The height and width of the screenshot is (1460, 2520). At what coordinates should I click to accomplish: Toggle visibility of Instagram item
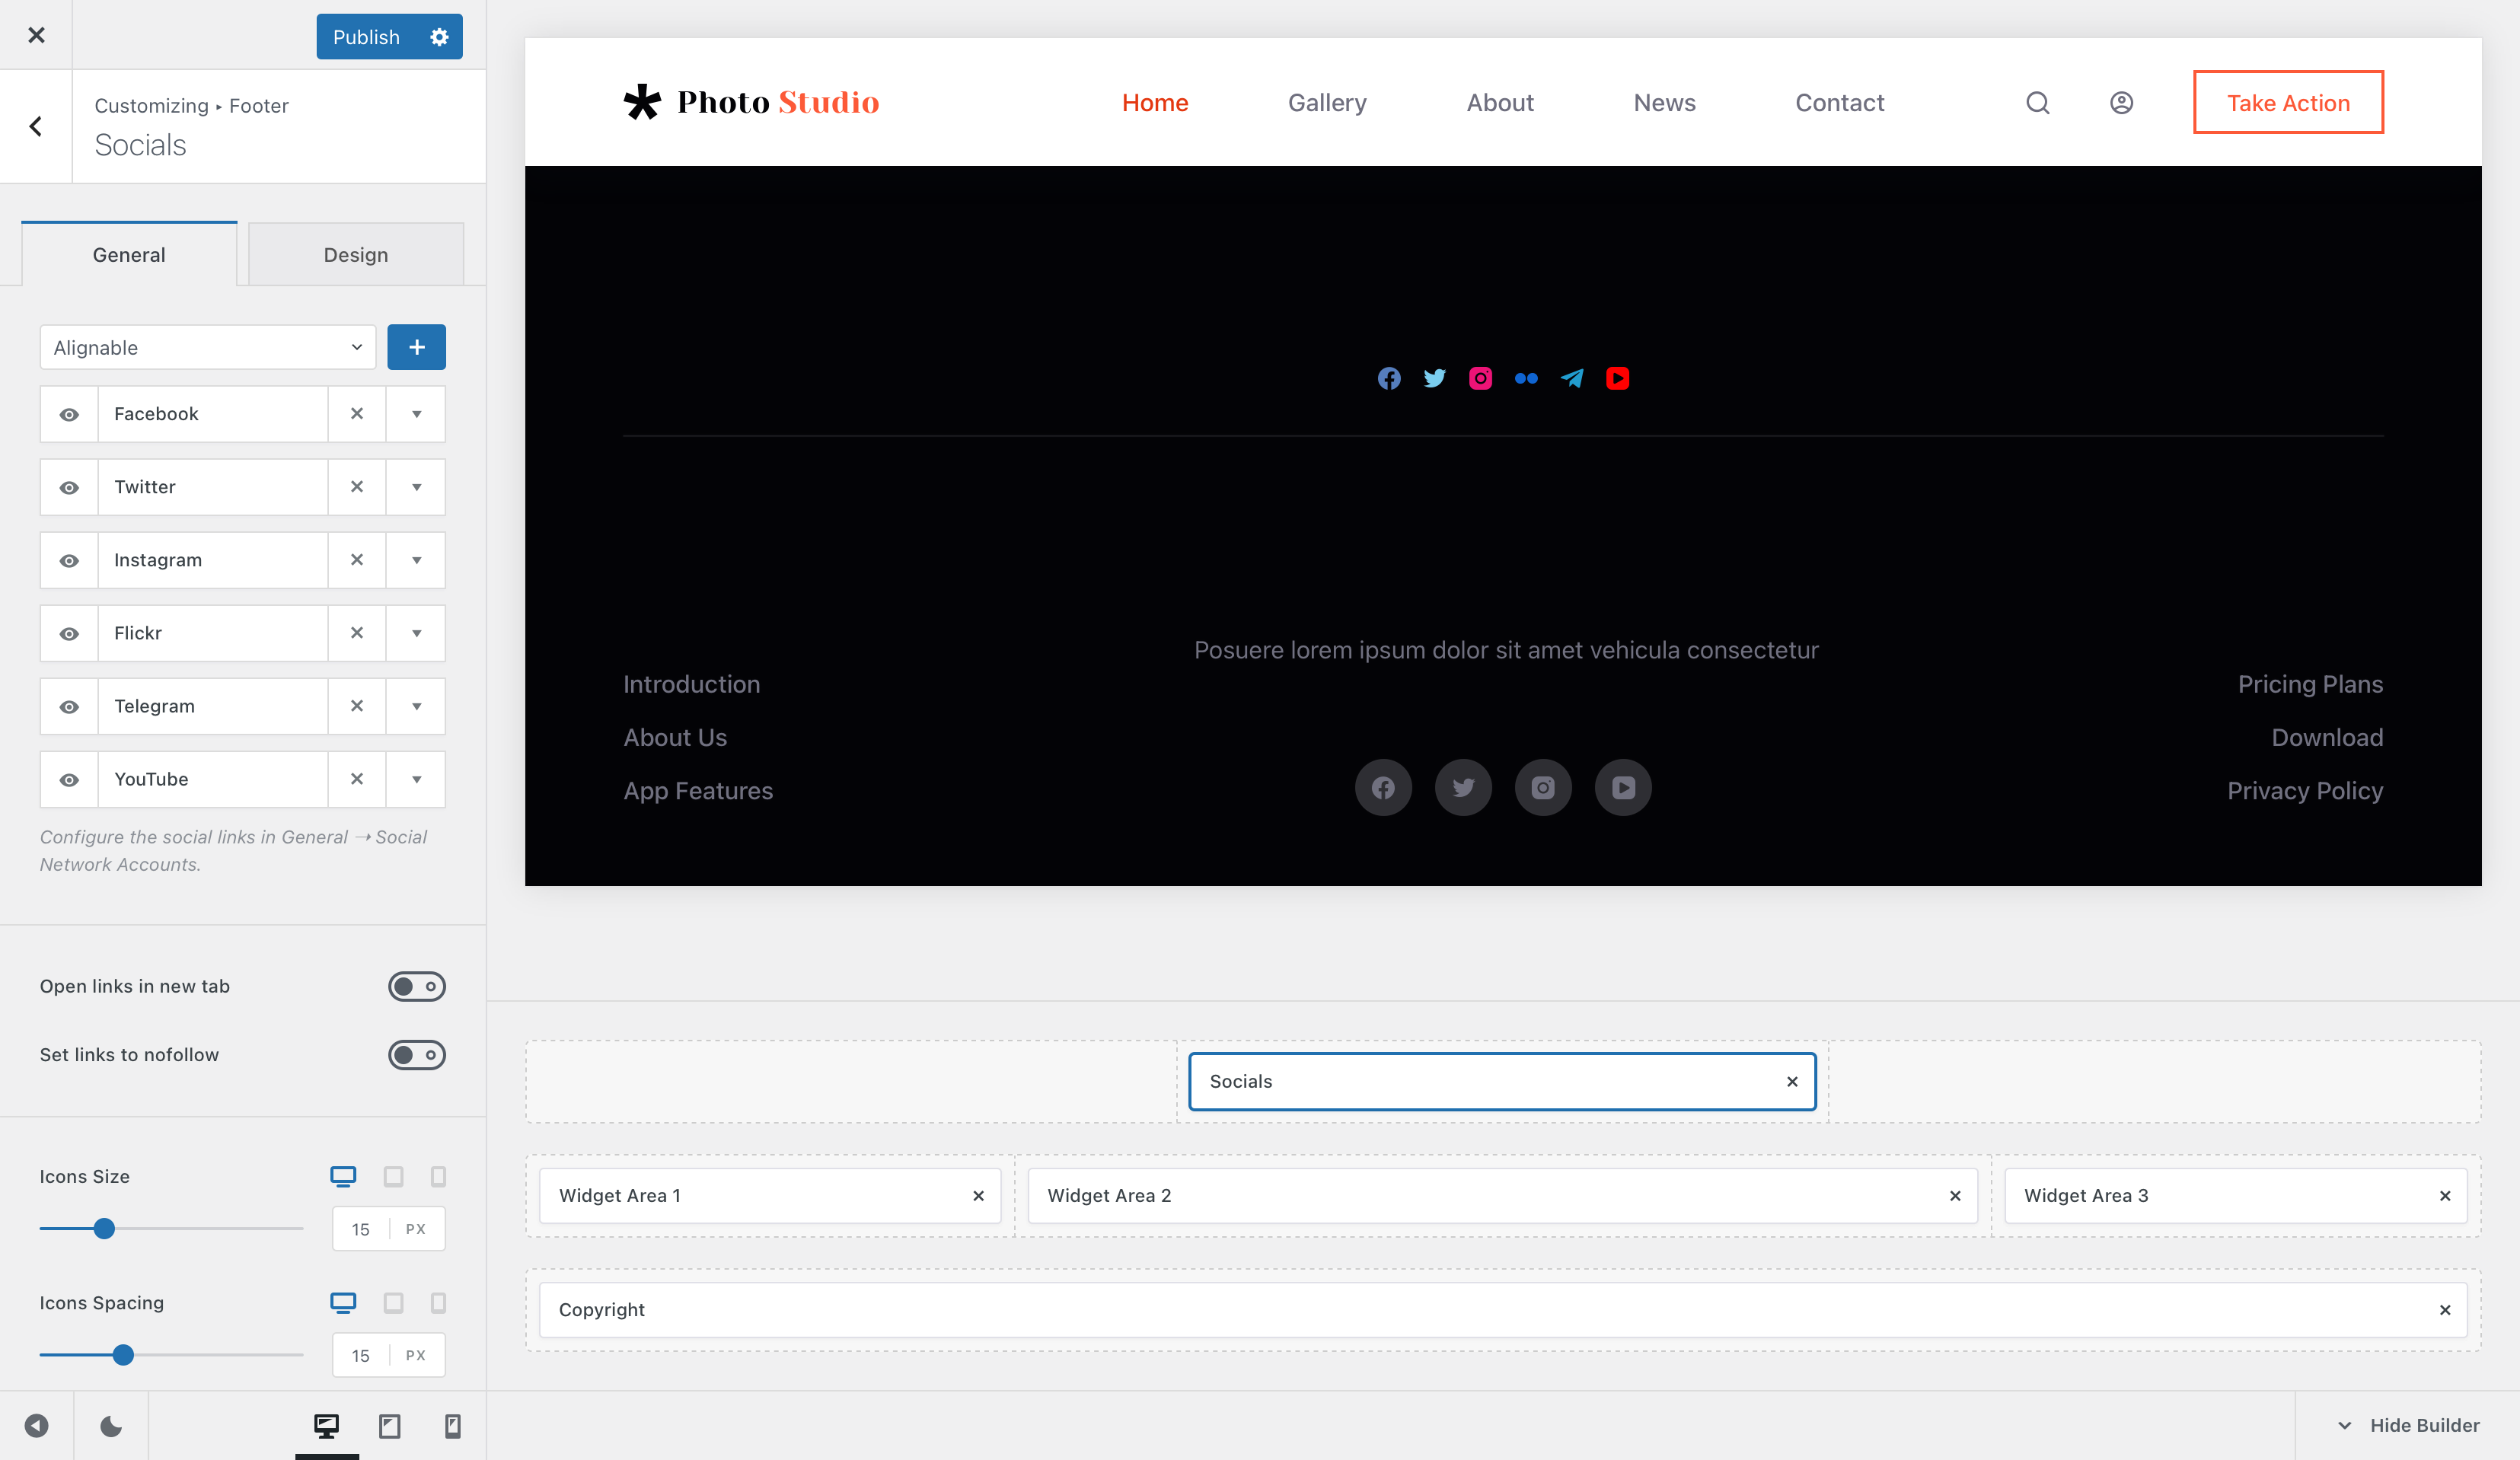pos(69,560)
